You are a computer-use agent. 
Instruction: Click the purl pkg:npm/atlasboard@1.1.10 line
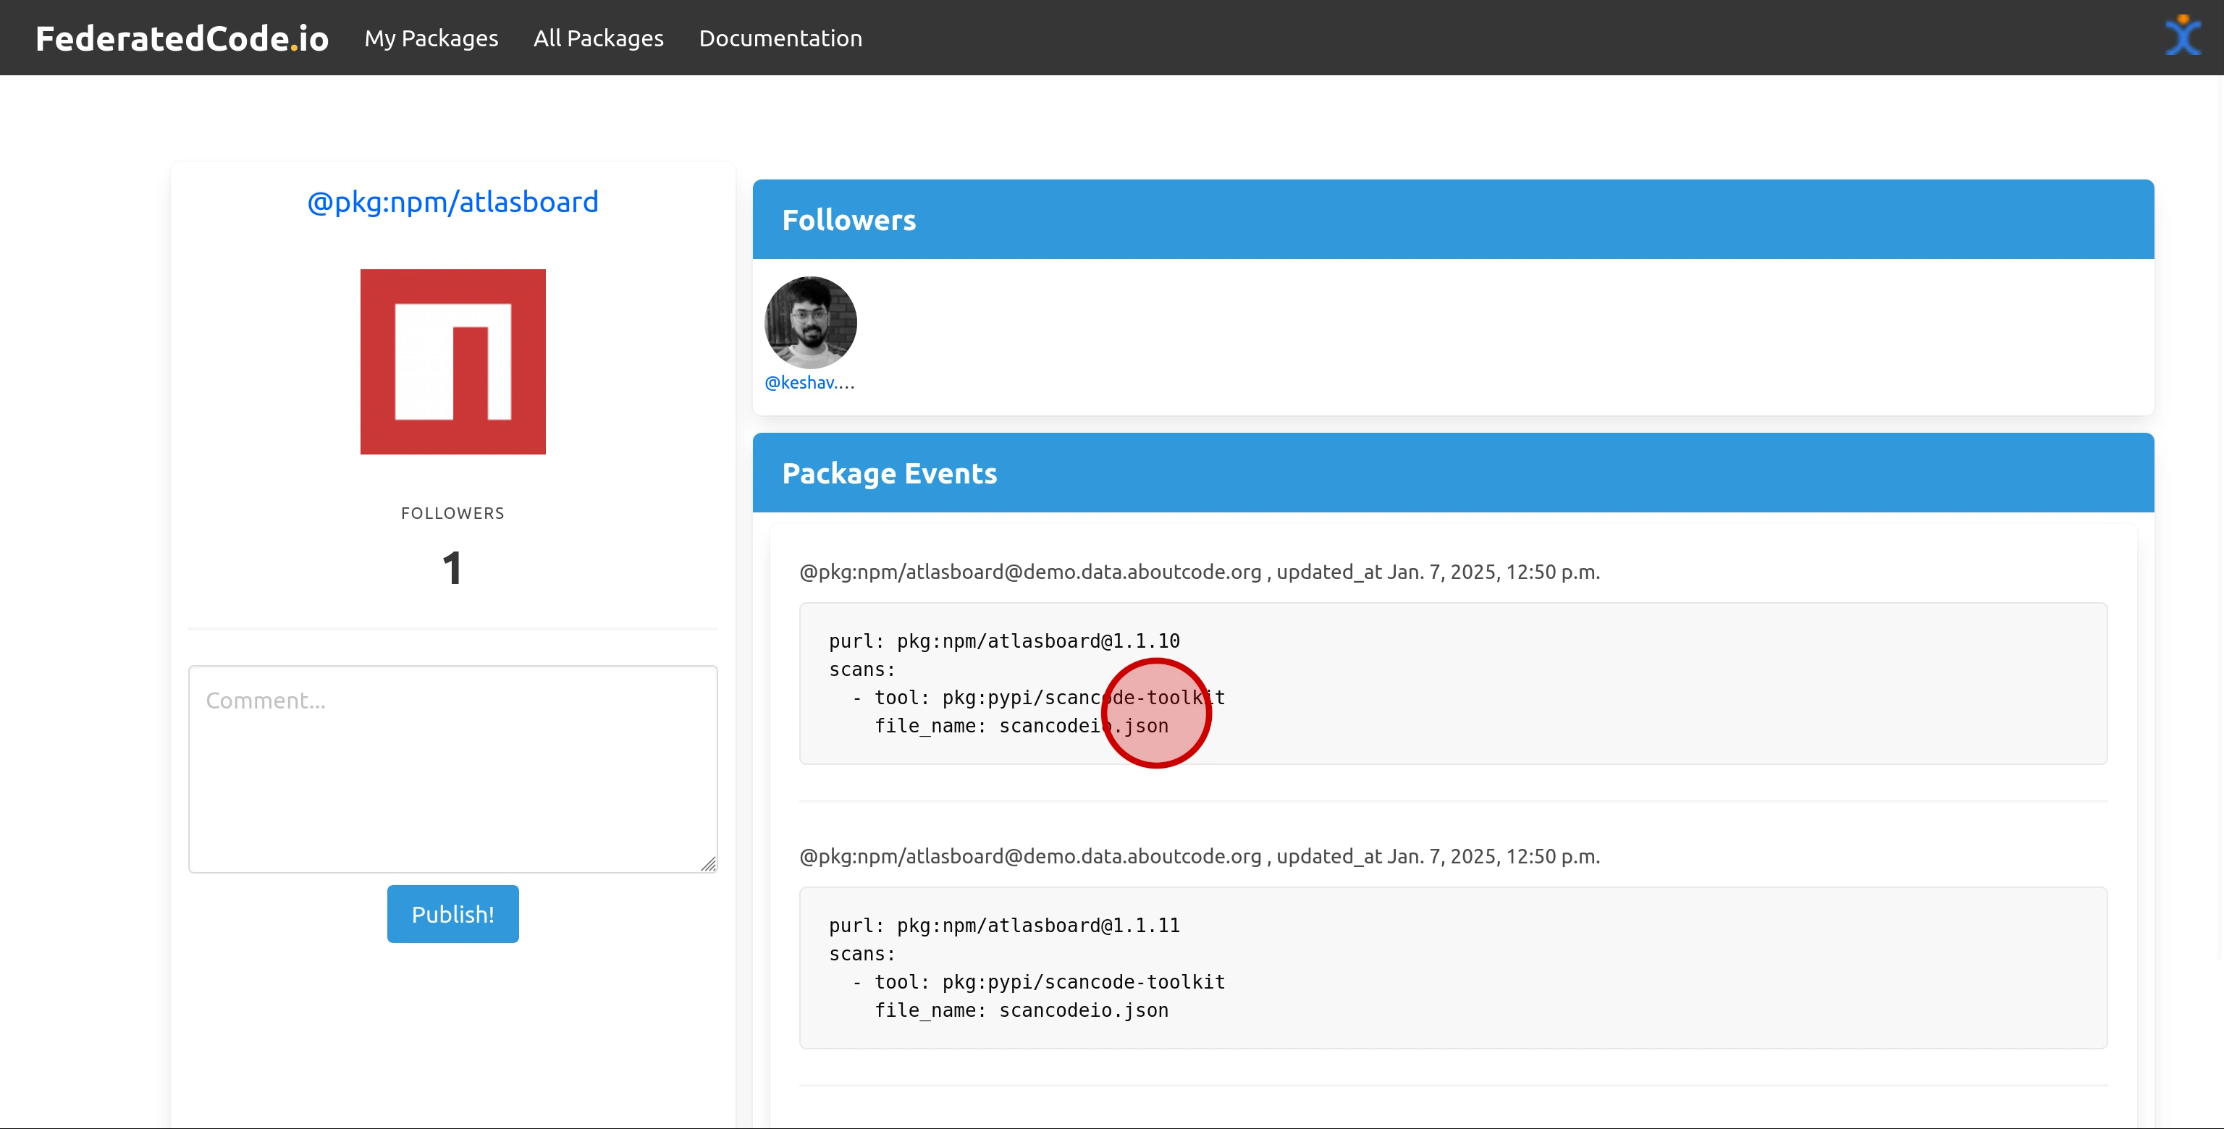1004,641
